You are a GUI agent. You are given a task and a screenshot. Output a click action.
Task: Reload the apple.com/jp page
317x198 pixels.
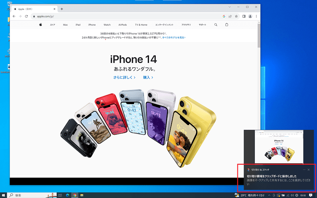[x=26, y=16]
